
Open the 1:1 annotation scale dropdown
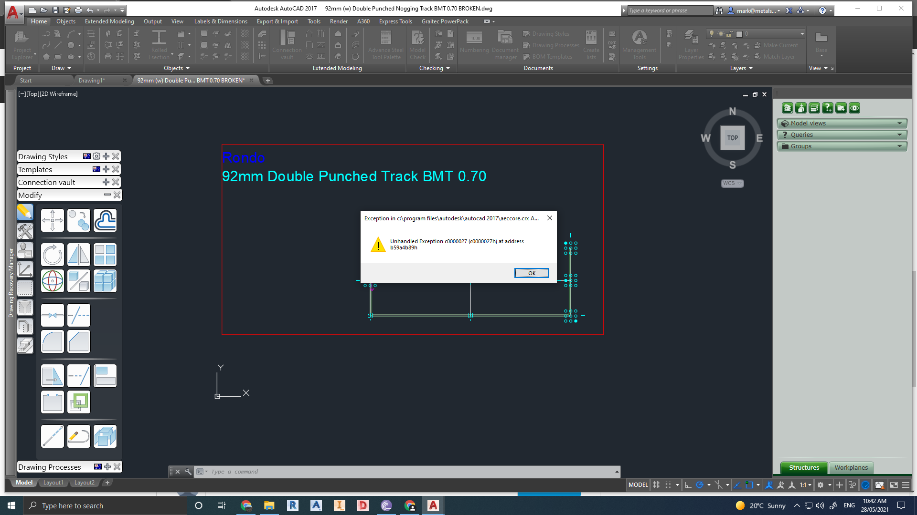[806, 485]
